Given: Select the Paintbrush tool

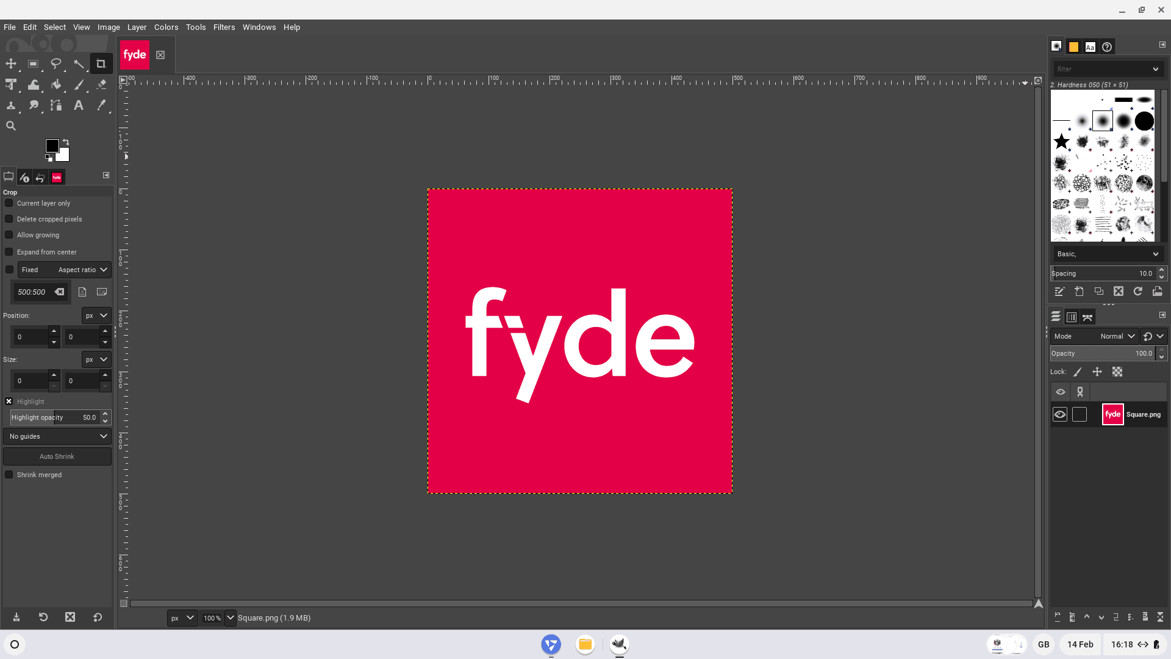Looking at the screenshot, I should (79, 85).
